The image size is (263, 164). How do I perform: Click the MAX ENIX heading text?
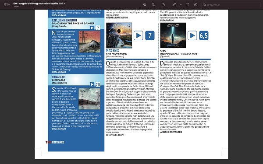pyautogui.click(x=113, y=50)
